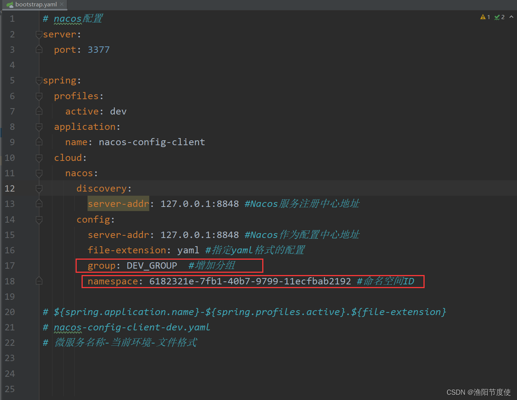Collapse the nacos block fold marker
Screen dimensions: 517x400
pos(39,173)
